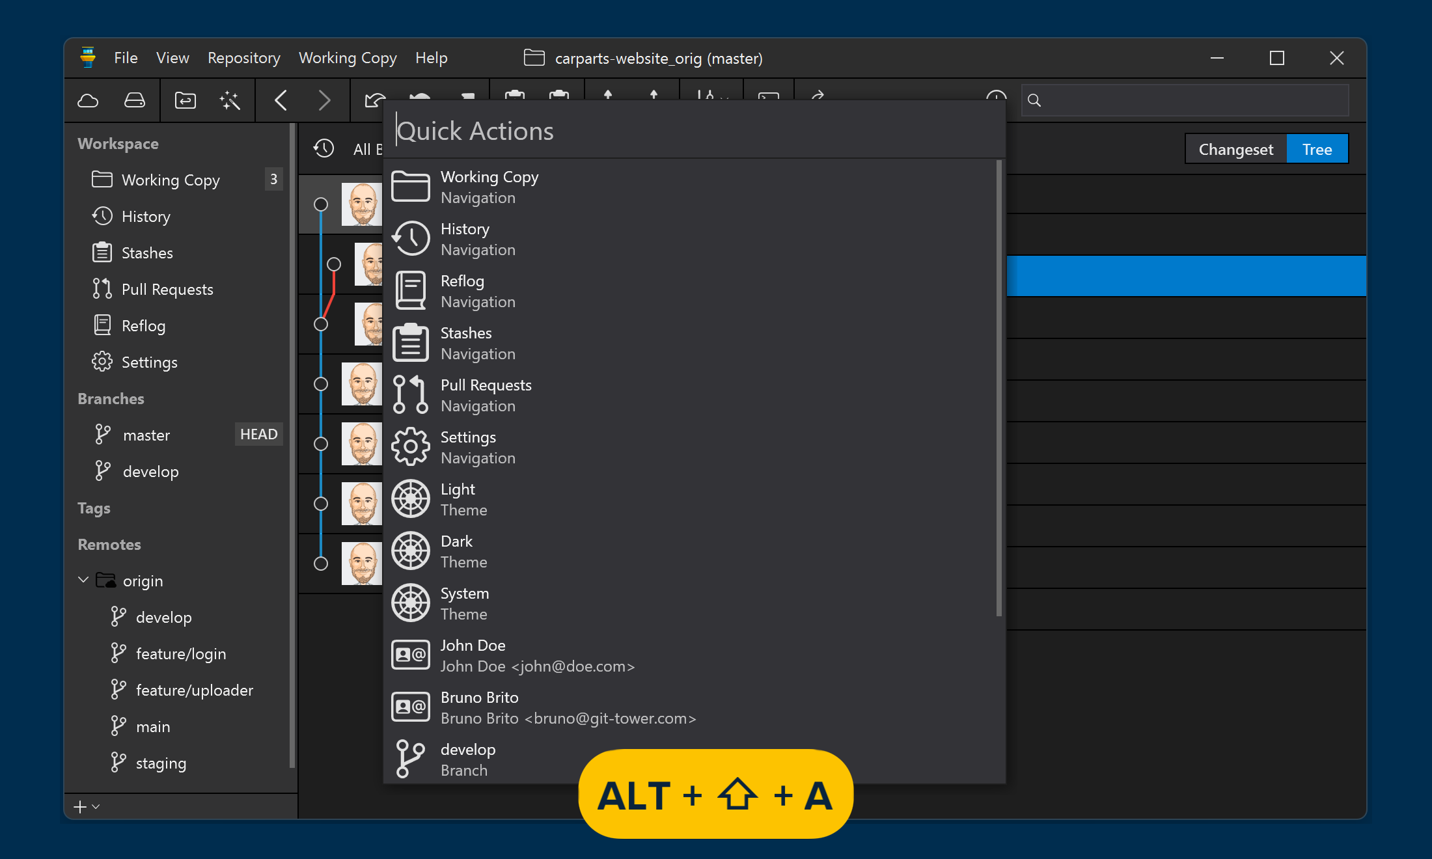Choose Pull Requests quick action entry
The height and width of the screenshot is (859, 1432).
point(486,395)
